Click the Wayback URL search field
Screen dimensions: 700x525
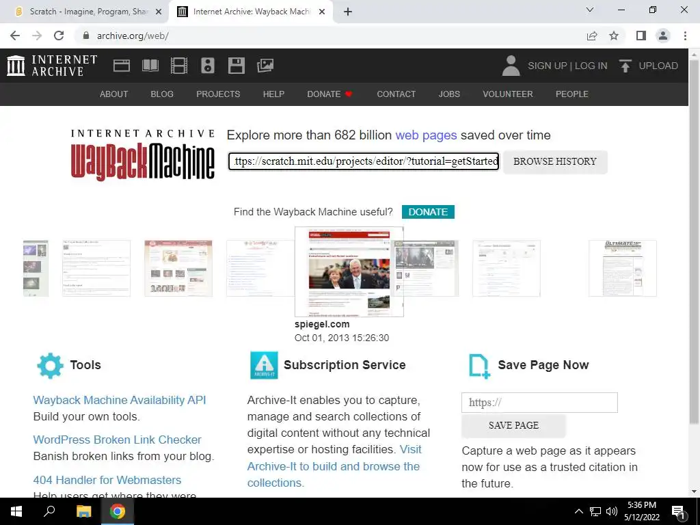point(364,161)
